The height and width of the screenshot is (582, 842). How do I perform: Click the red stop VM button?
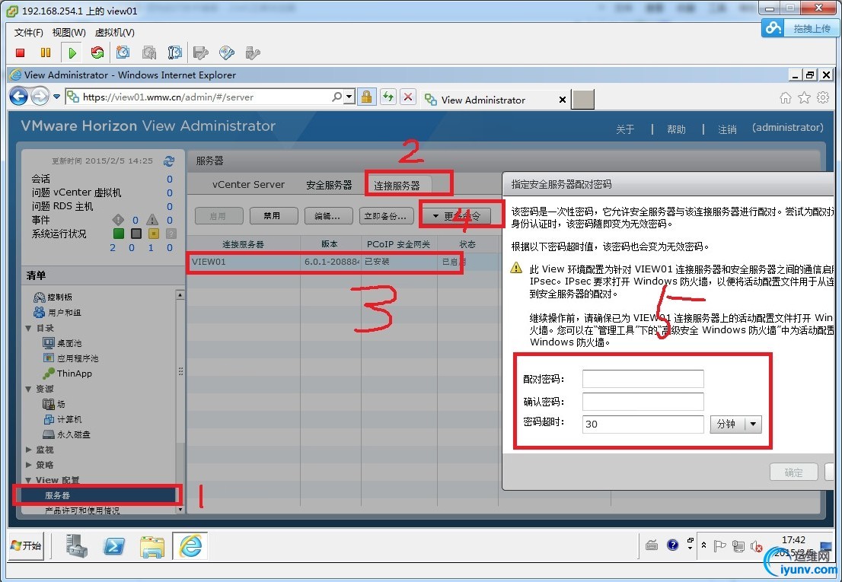tap(21, 52)
